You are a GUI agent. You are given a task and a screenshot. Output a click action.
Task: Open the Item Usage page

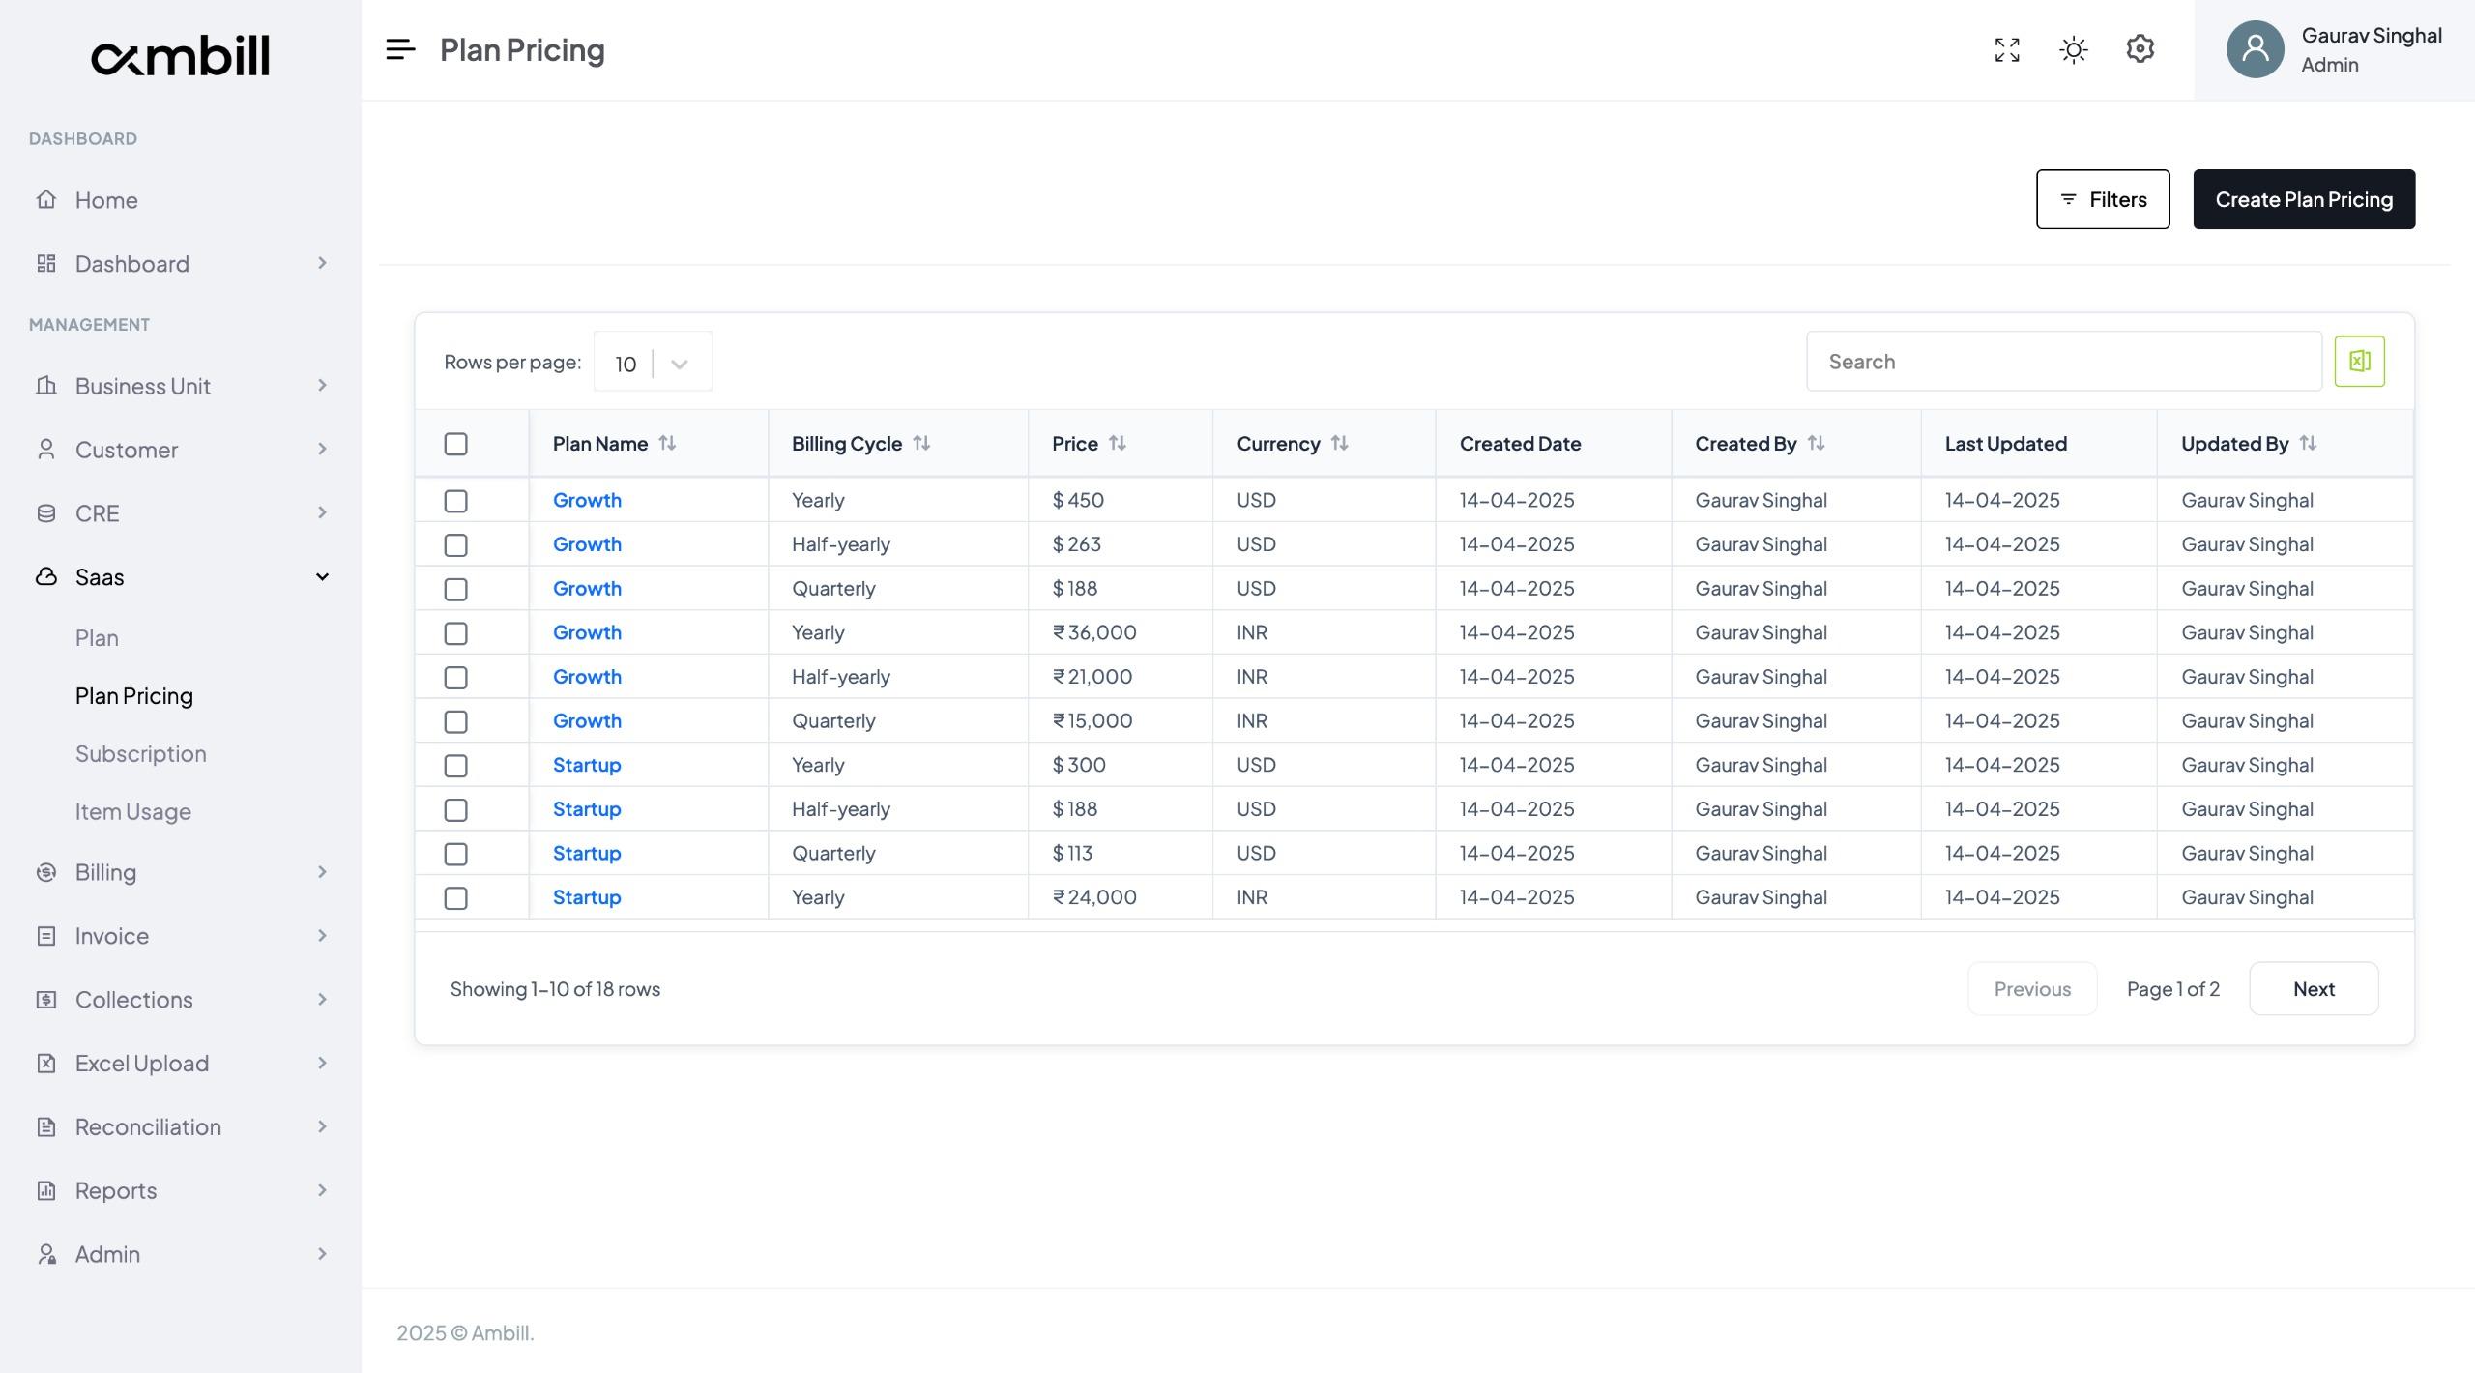(x=133, y=811)
